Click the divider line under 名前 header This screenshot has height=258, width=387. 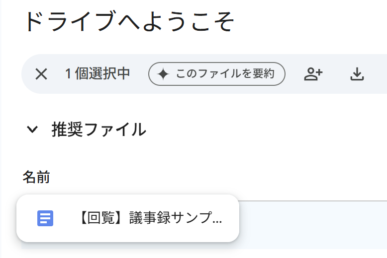click(x=313, y=201)
